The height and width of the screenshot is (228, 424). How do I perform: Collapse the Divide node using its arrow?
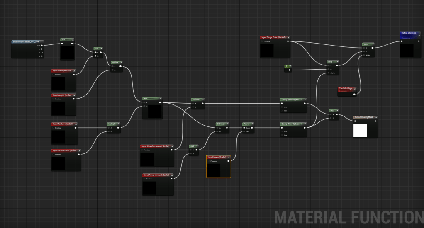[121, 63]
